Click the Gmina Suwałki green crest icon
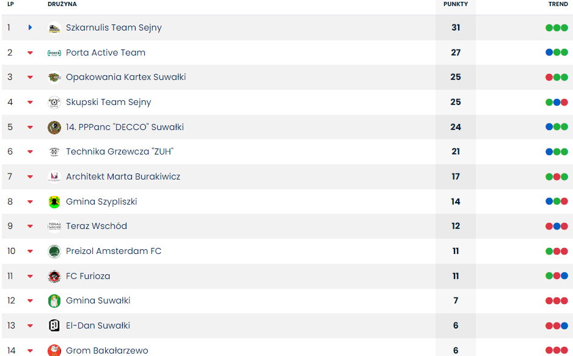The image size is (573, 356). click(x=54, y=301)
